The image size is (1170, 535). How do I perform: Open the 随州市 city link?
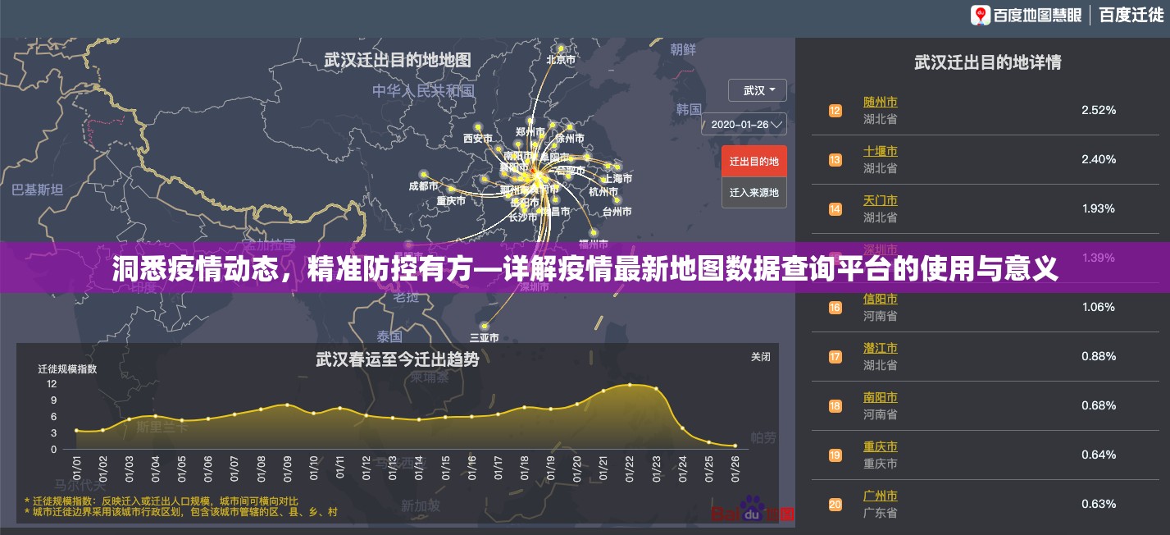point(880,103)
